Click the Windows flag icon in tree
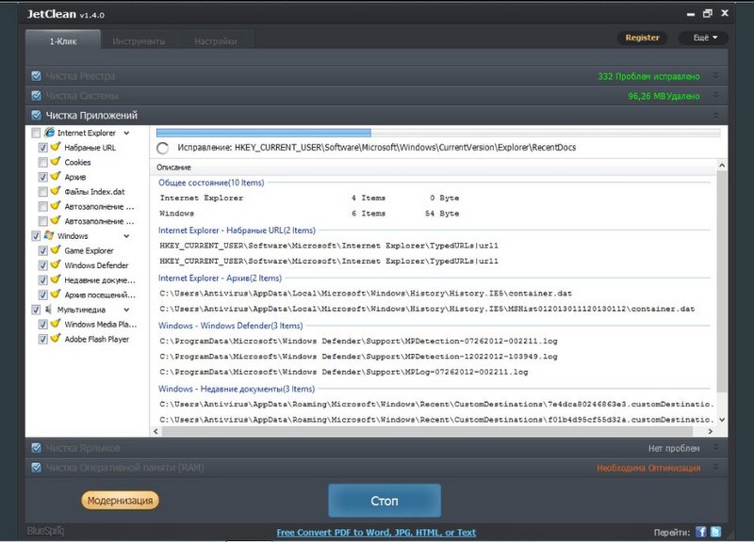Screen dimensions: 754x542 click(49, 235)
